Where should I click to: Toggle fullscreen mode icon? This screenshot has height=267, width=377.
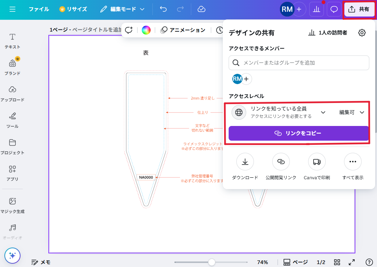click(x=352, y=262)
